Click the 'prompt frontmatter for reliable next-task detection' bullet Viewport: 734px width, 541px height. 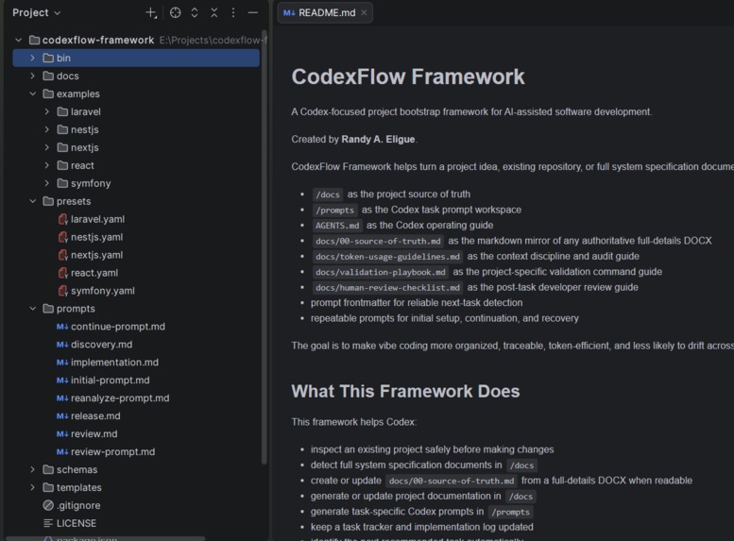(417, 303)
